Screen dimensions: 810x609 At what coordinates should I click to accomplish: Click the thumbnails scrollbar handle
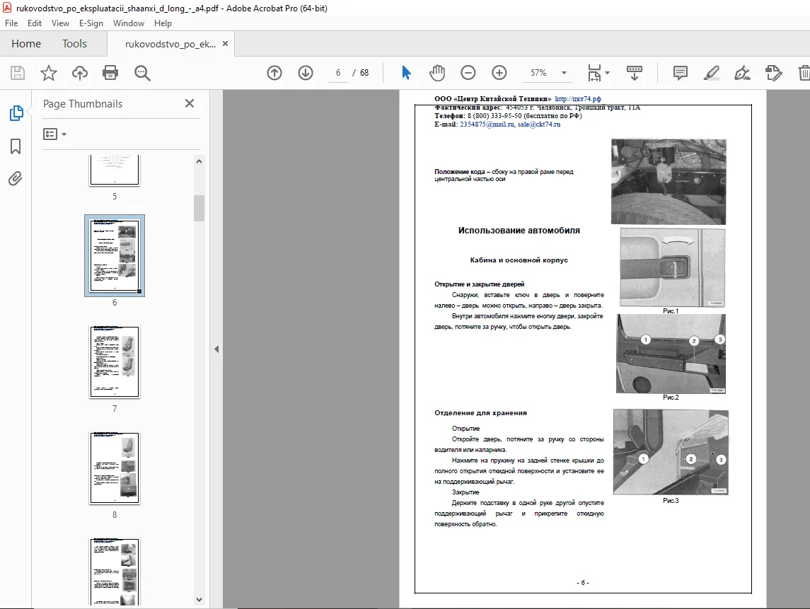click(x=199, y=208)
